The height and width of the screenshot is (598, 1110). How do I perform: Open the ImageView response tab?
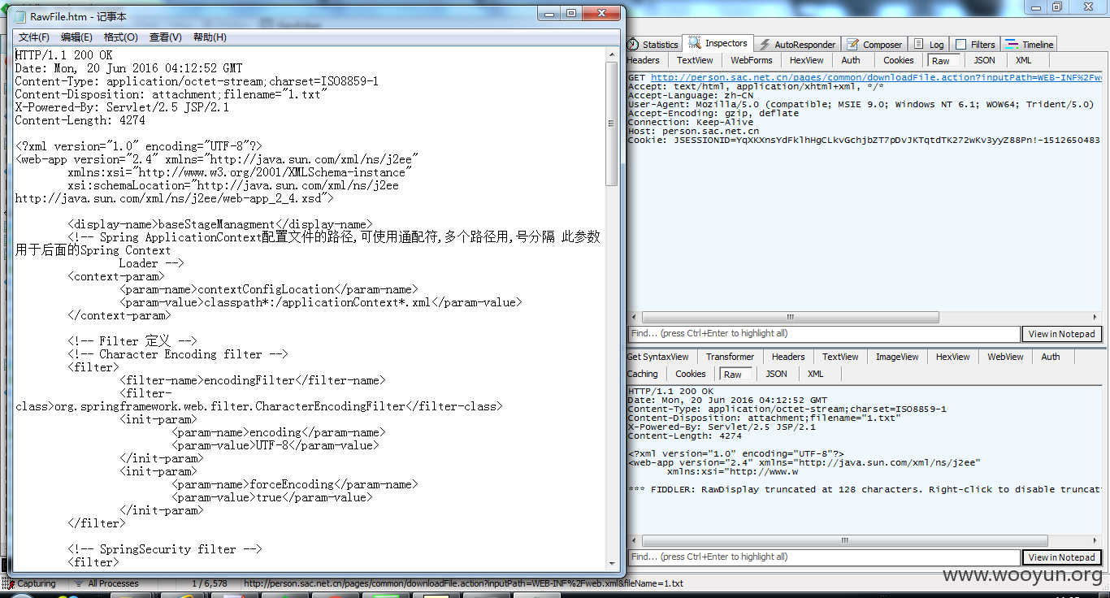(897, 357)
